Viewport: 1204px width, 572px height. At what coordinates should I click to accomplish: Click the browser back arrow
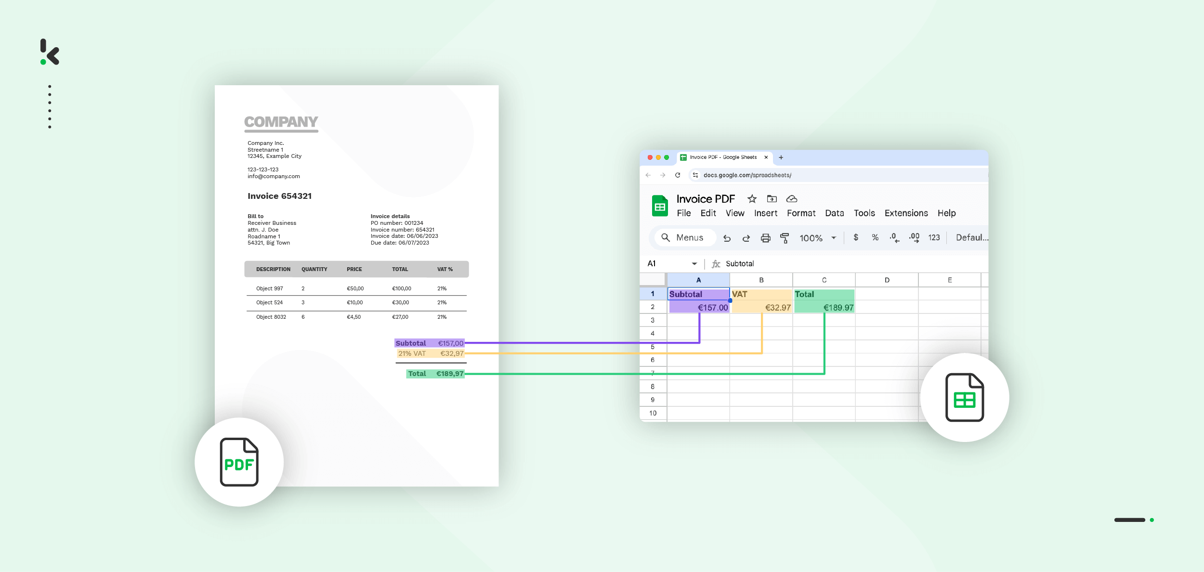(x=648, y=175)
